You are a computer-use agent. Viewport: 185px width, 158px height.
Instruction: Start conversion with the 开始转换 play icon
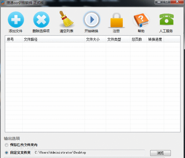[x=92, y=19]
